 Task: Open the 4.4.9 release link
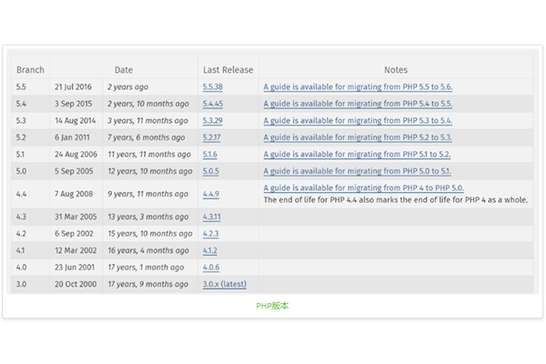(211, 194)
